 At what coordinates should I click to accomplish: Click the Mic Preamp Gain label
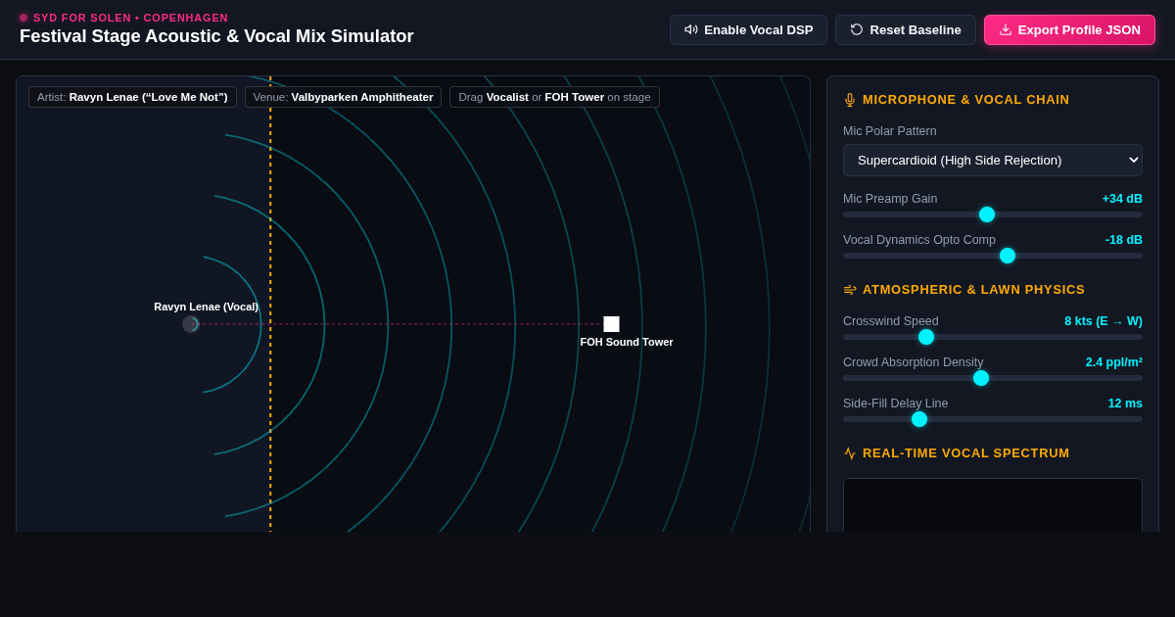[890, 199]
